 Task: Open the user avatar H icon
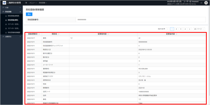[x=206, y=3]
